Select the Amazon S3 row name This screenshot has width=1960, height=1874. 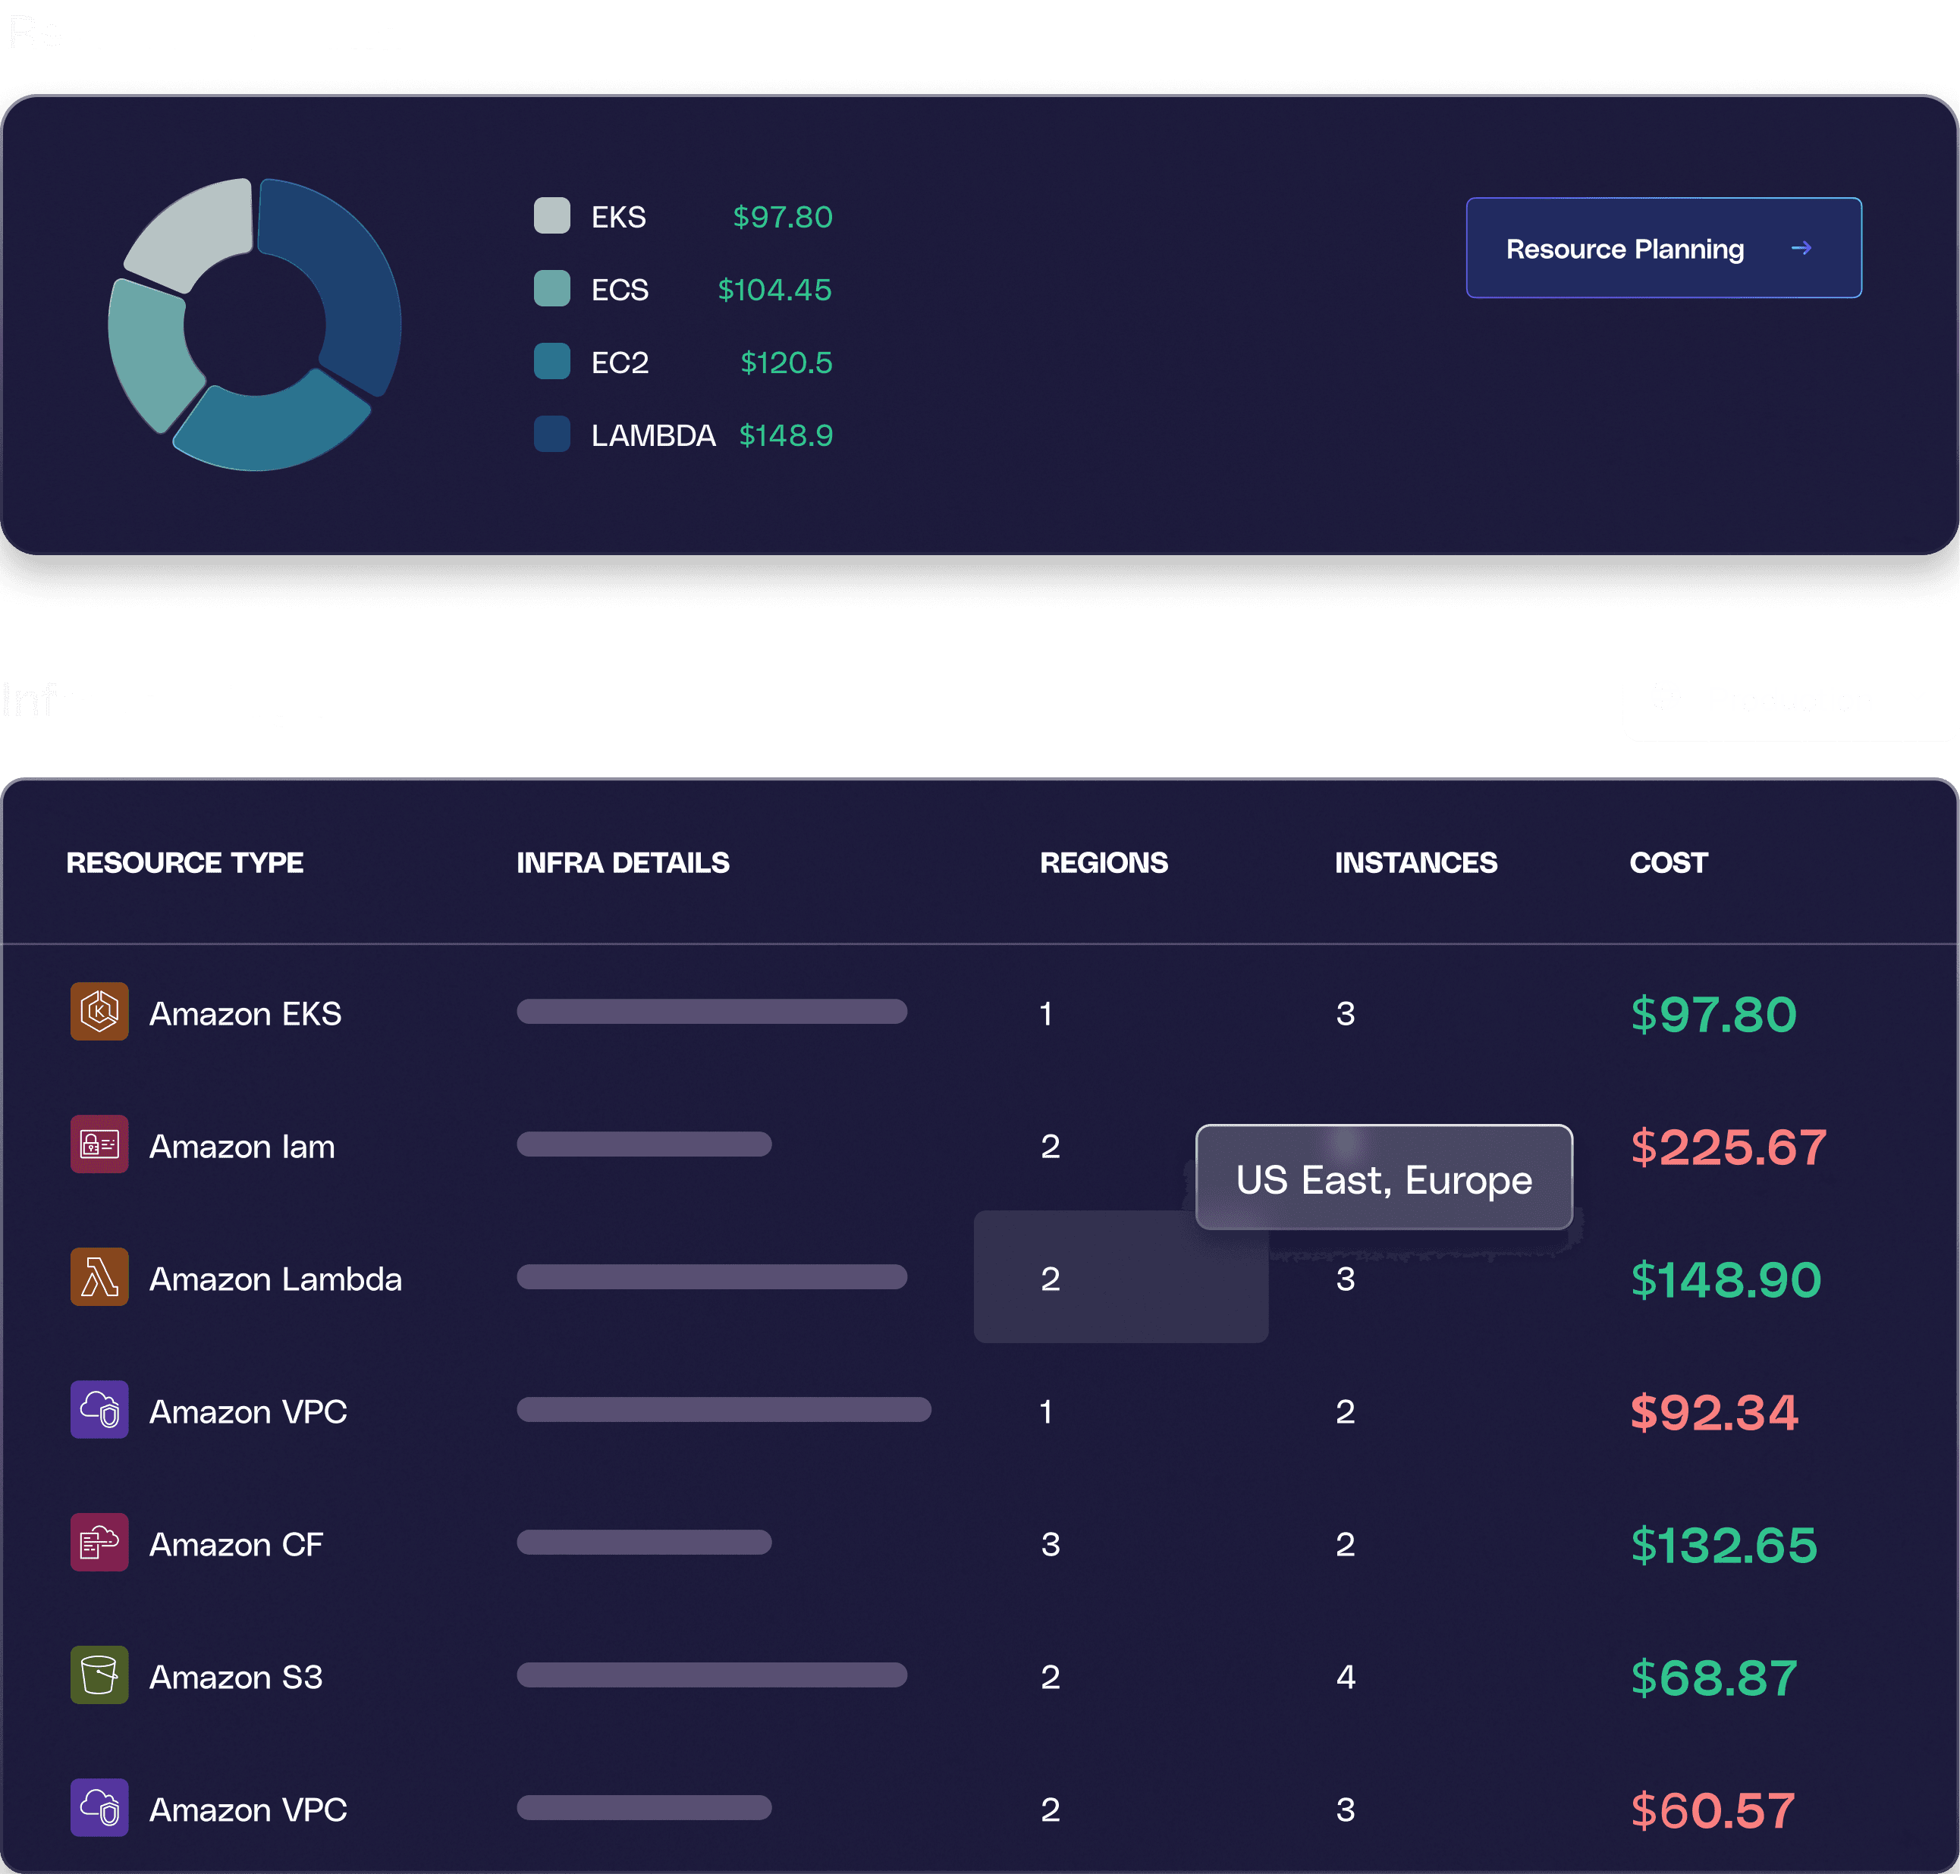[x=236, y=1678]
